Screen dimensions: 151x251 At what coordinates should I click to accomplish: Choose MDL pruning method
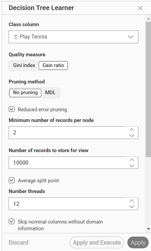point(50,92)
